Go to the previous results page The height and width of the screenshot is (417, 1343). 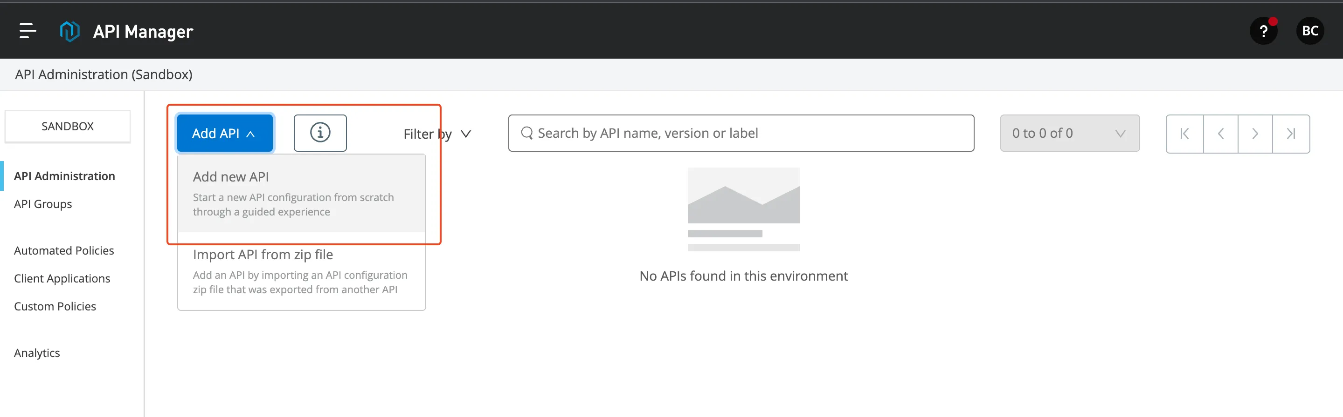pos(1220,134)
